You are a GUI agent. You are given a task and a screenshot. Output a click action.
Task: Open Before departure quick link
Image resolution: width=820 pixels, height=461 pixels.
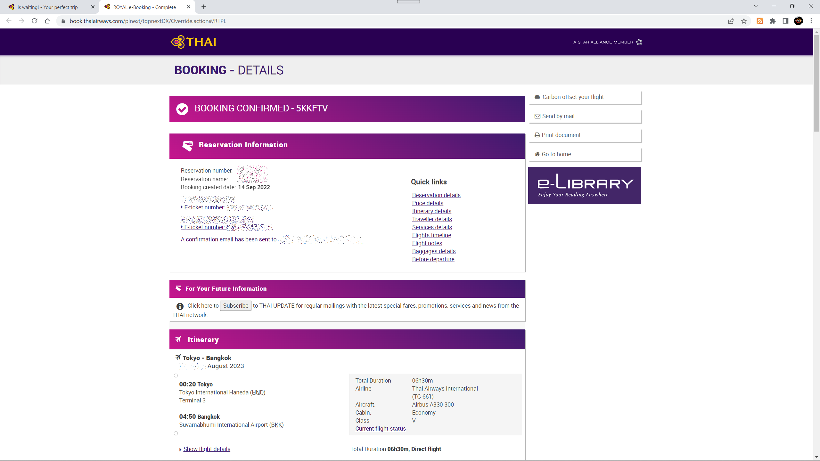pos(433,259)
